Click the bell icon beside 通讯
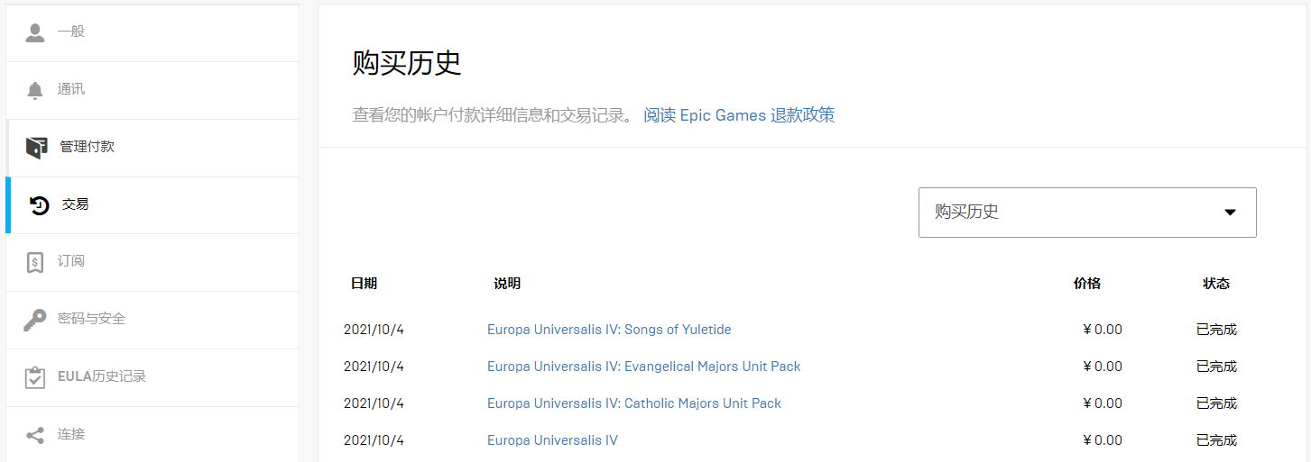Image resolution: width=1311 pixels, height=462 pixels. click(35, 90)
